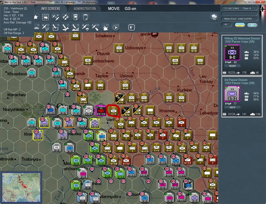Click the rail arrows toolbar icon
The width and height of the screenshot is (266, 204).
[x=65, y=17]
